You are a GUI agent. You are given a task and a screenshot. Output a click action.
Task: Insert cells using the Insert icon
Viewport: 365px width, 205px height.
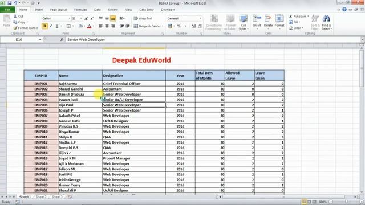(x=257, y=19)
